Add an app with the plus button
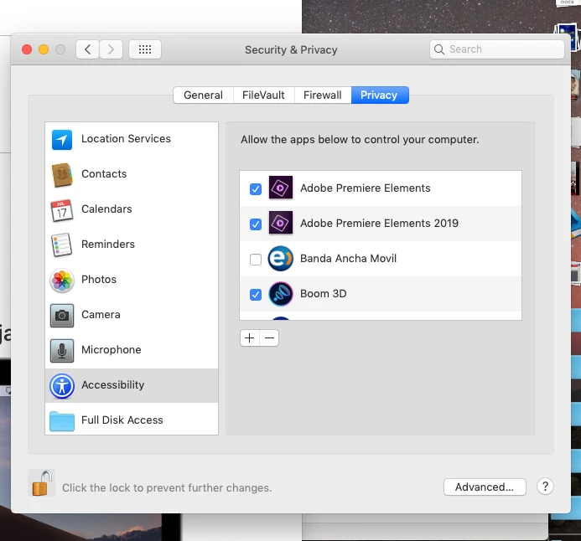581x541 pixels. point(250,337)
